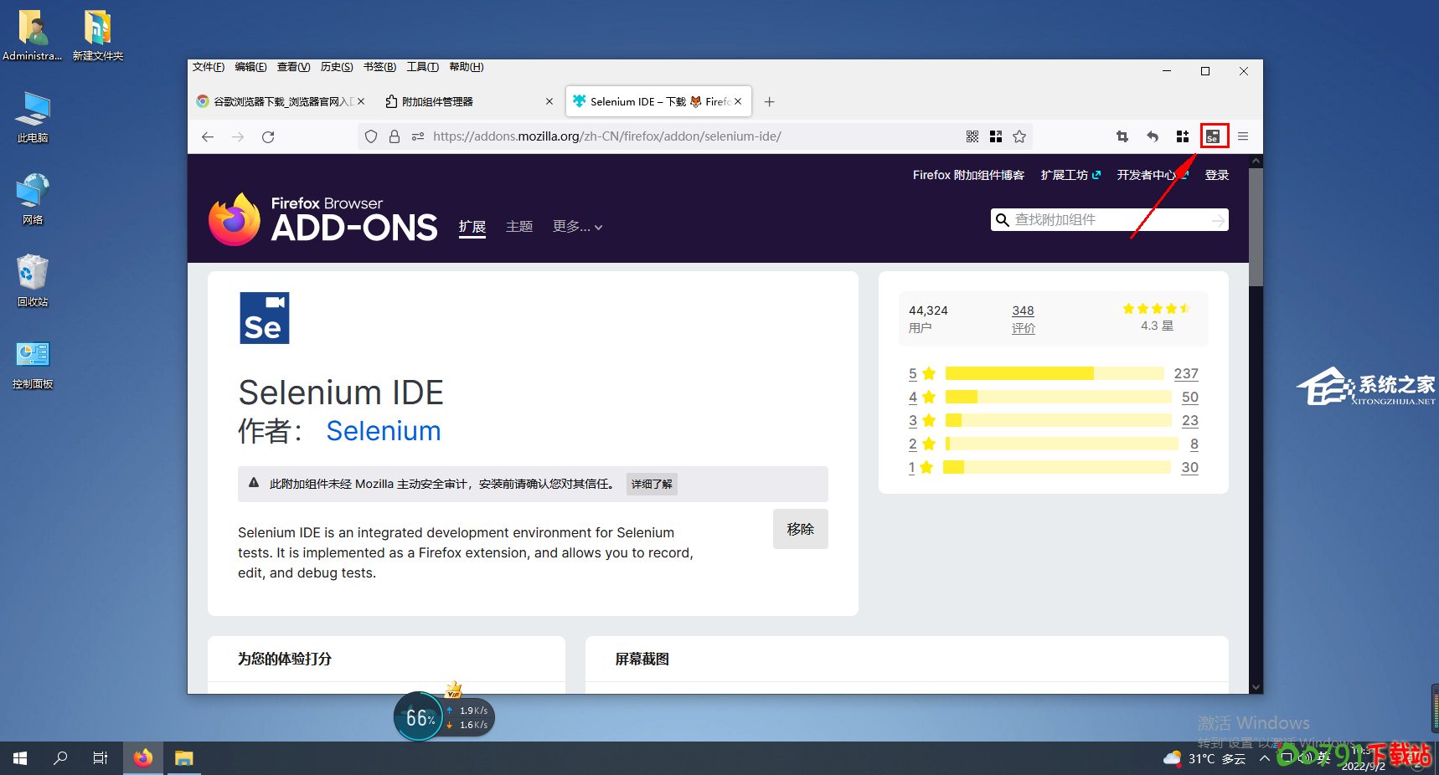The width and height of the screenshot is (1439, 775).
Task: Click the QR code icon in address bar
Action: tap(972, 136)
